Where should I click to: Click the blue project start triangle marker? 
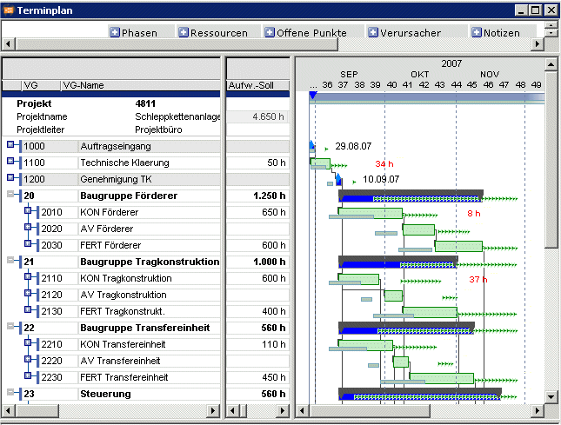(x=313, y=96)
